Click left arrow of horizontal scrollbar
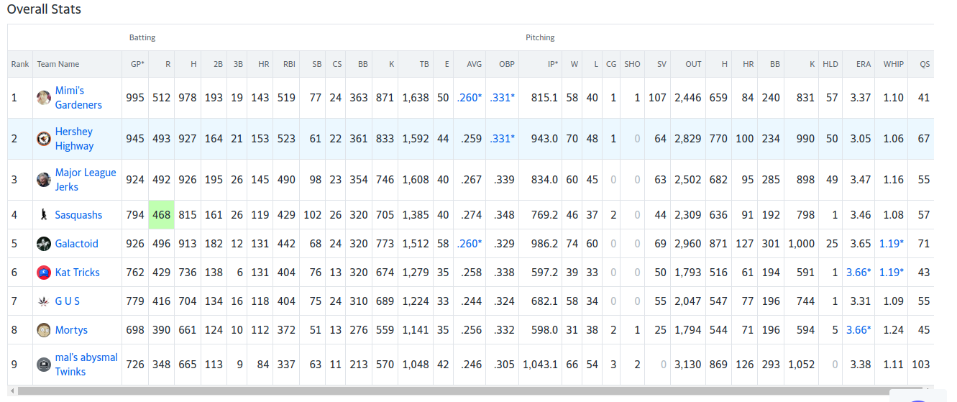The image size is (957, 402). click(x=12, y=390)
